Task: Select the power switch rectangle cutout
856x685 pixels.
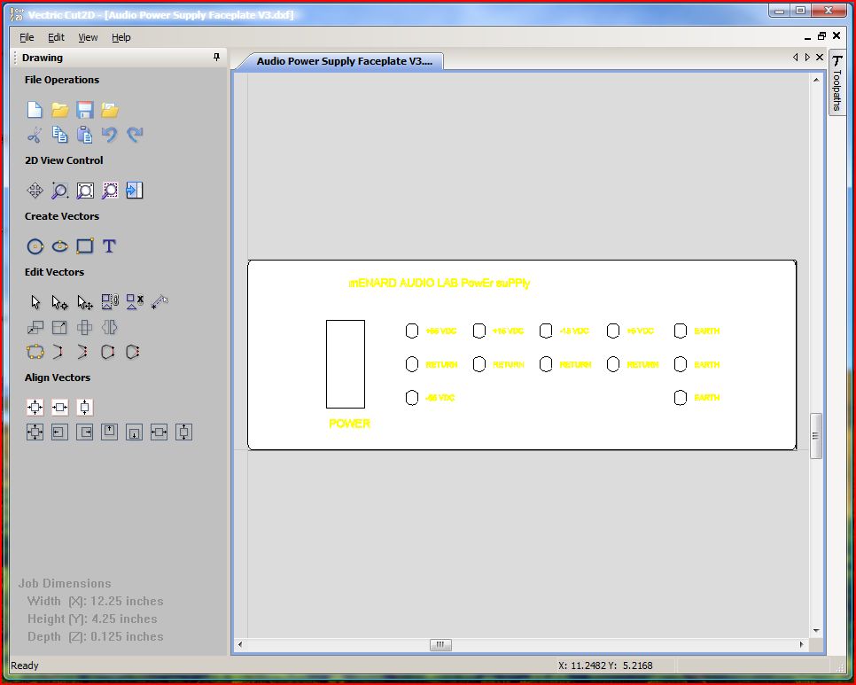Action: tap(346, 364)
